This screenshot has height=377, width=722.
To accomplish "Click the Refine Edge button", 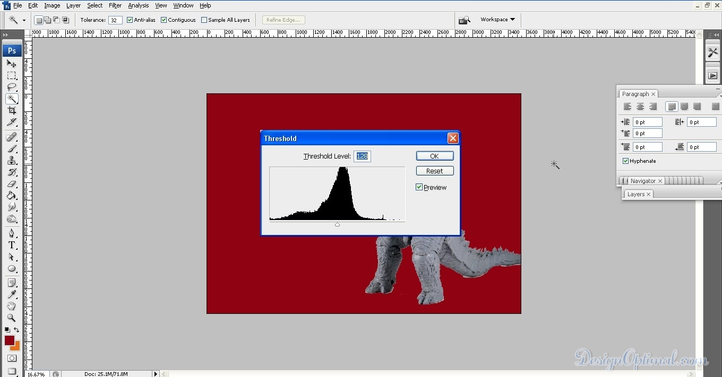I will coord(283,20).
